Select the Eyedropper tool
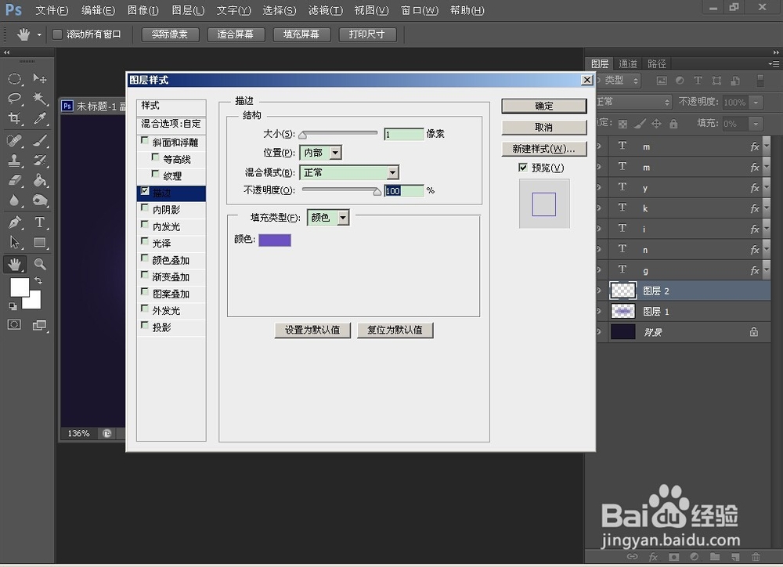The width and height of the screenshot is (783, 567). click(40, 118)
